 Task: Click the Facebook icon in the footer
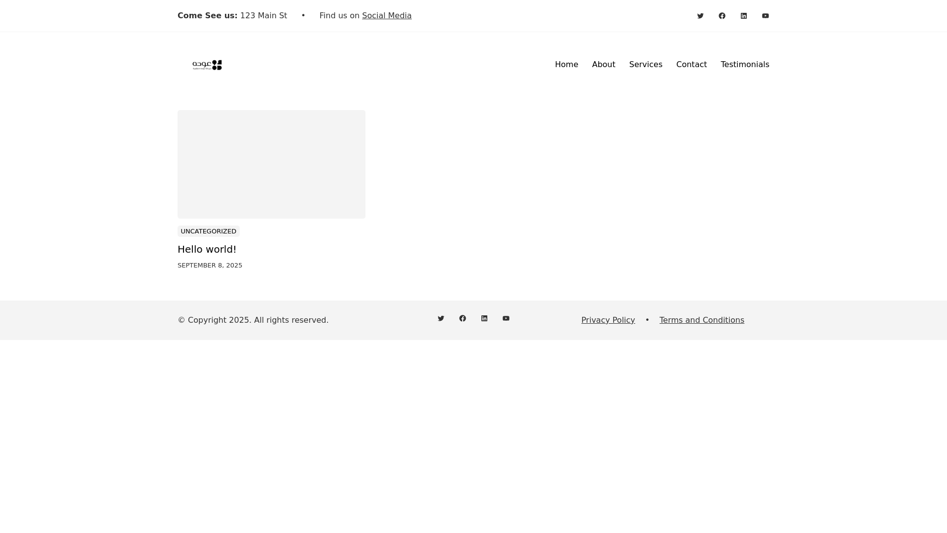pyautogui.click(x=463, y=318)
